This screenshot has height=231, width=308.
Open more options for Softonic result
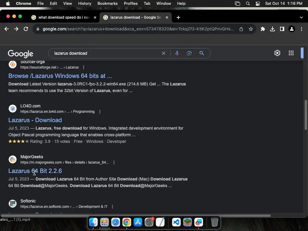click(x=112, y=207)
